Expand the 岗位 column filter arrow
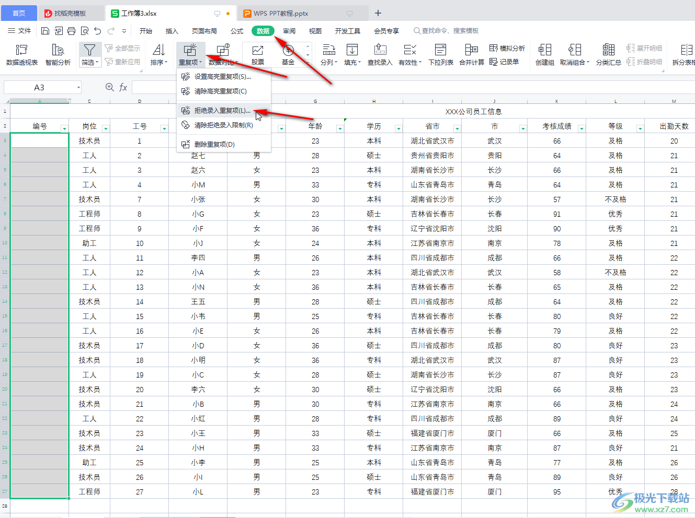Screen dimensions: 695x518 click(106, 128)
